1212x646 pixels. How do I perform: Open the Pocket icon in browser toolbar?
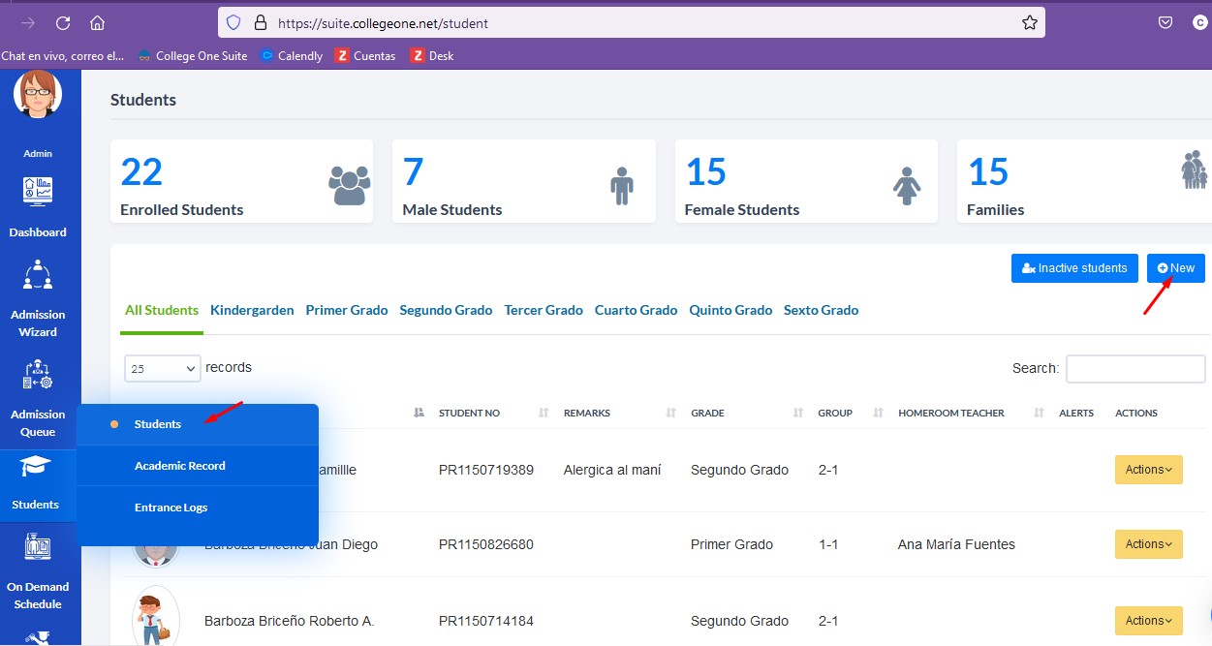pyautogui.click(x=1165, y=22)
